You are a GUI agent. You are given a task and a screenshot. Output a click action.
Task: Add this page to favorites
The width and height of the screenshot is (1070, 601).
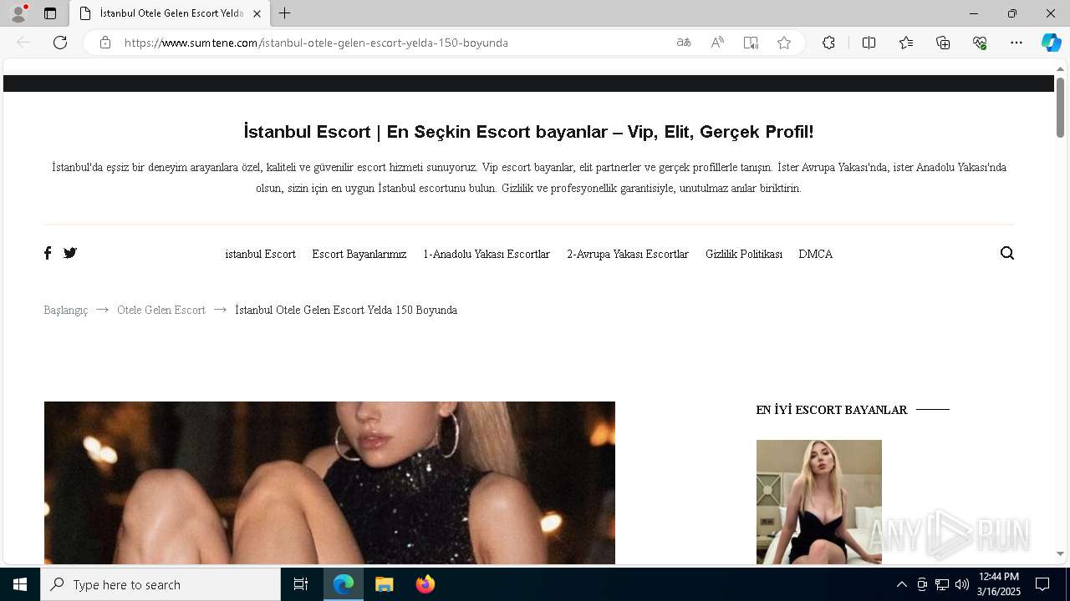(x=784, y=43)
